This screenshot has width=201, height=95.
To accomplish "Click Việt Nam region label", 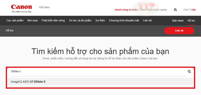I will 44,7.
